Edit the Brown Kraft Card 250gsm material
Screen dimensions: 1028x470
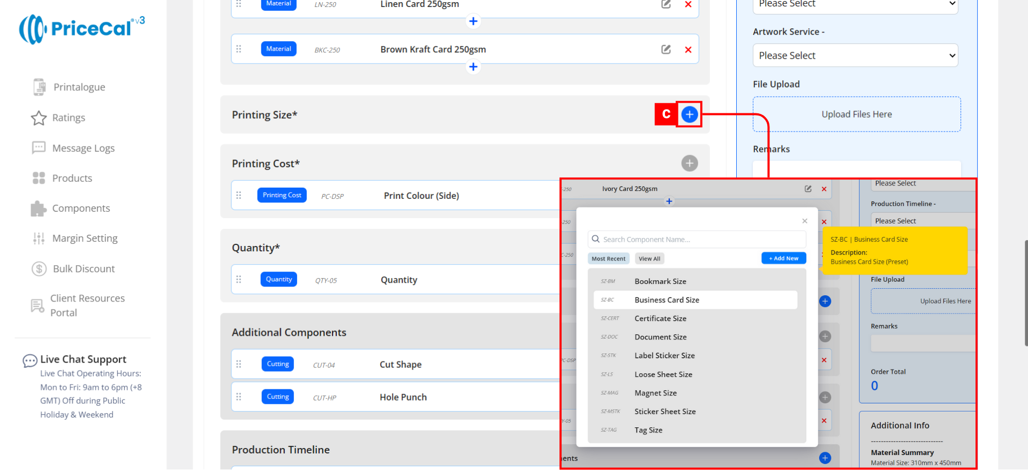(x=666, y=50)
